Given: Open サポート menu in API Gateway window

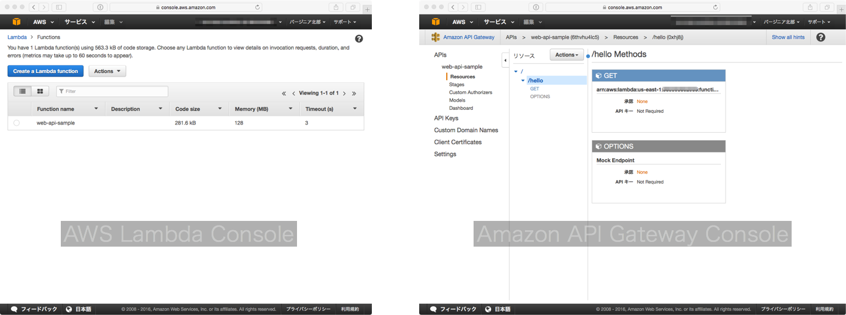Looking at the screenshot, I should click(819, 22).
